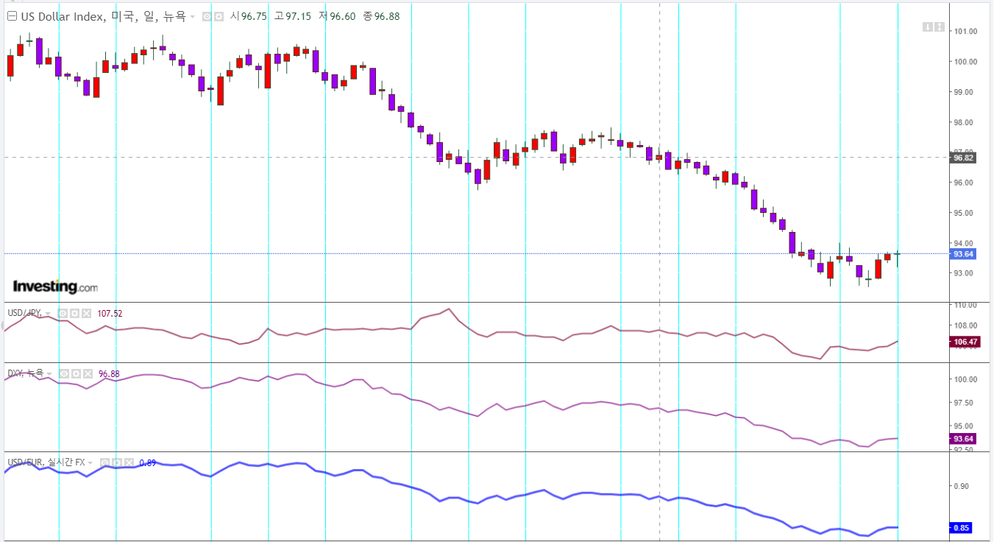
Task: Click the USD/JPY value 107.52
Action: [110, 314]
